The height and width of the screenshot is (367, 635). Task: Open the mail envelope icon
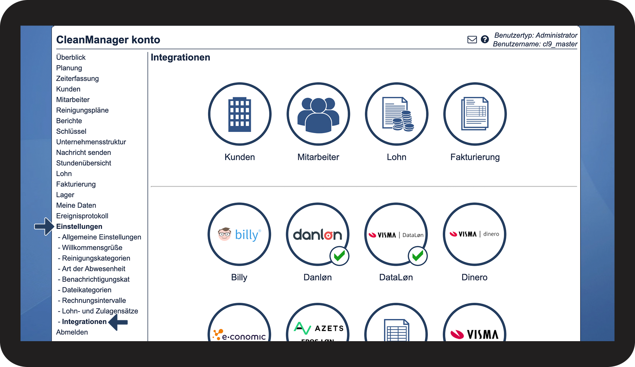coord(472,39)
